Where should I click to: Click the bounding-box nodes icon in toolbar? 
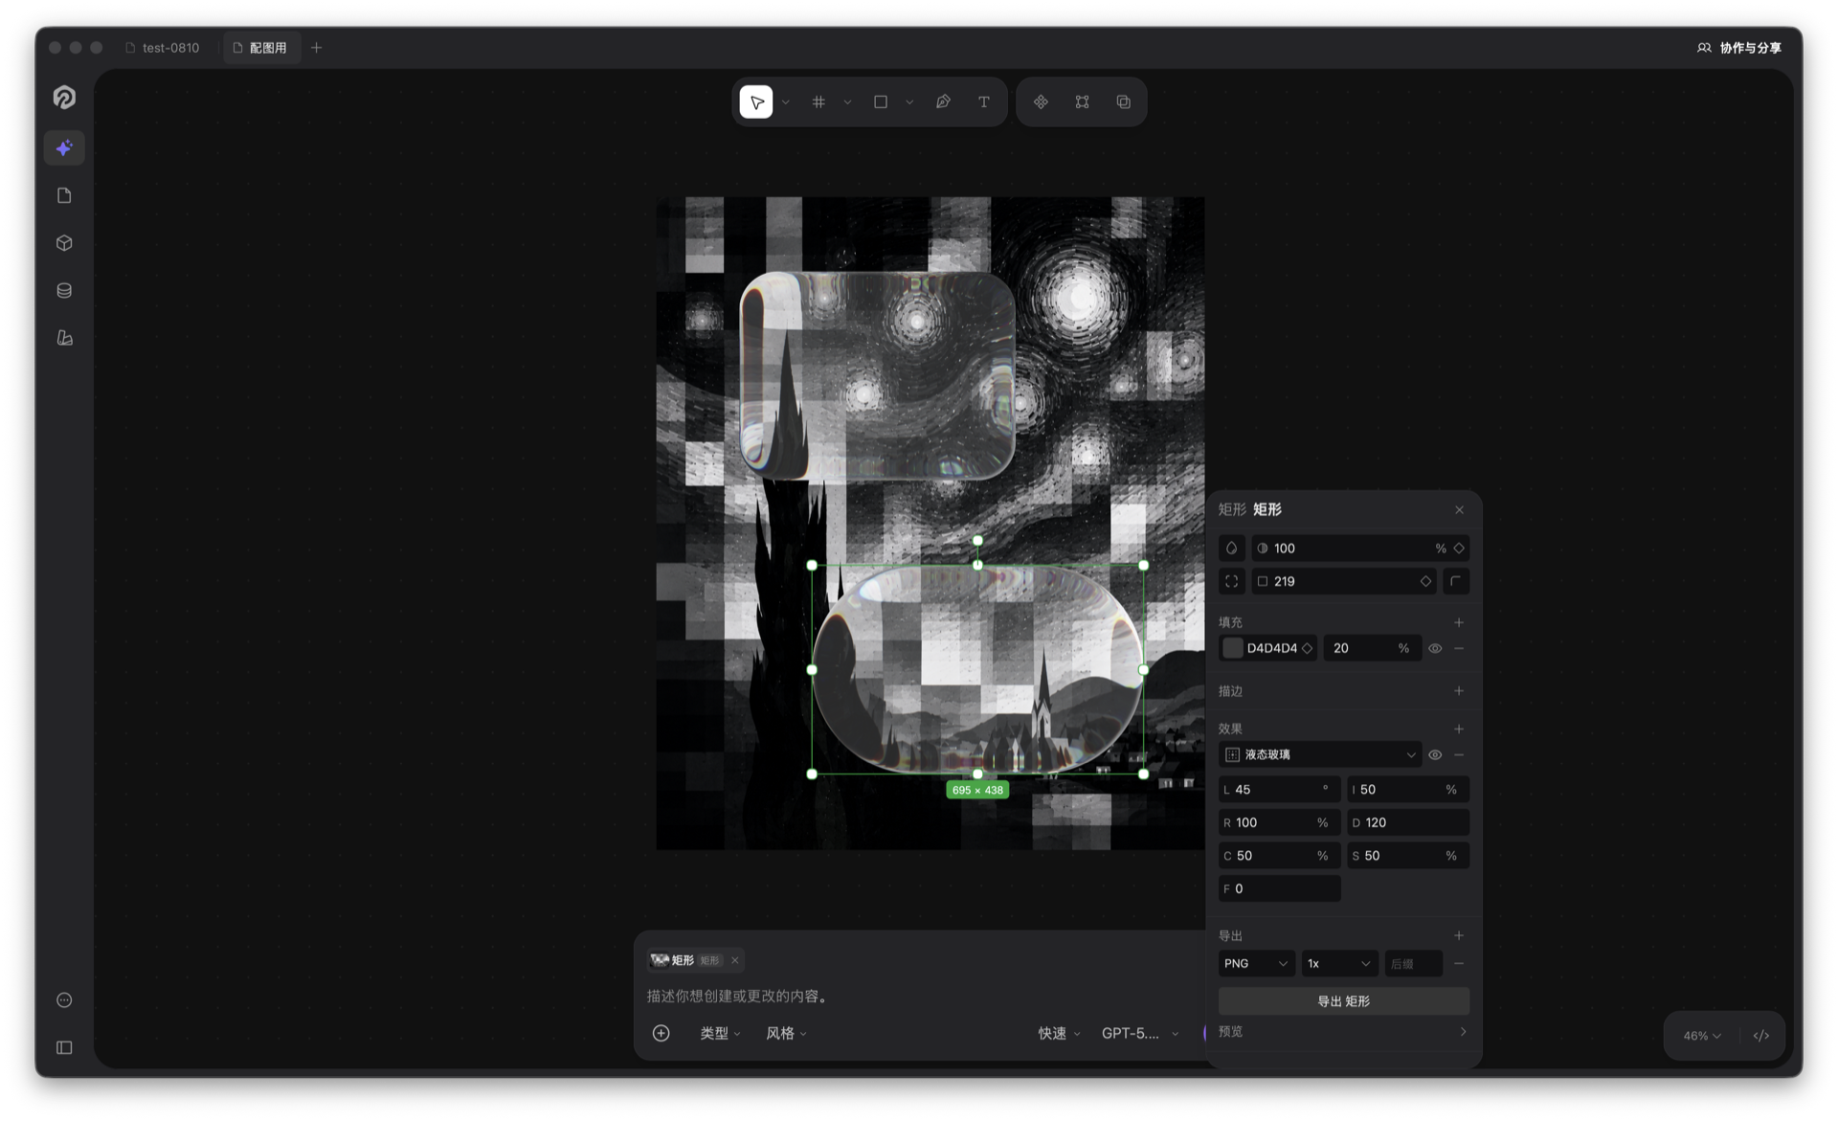(1082, 101)
